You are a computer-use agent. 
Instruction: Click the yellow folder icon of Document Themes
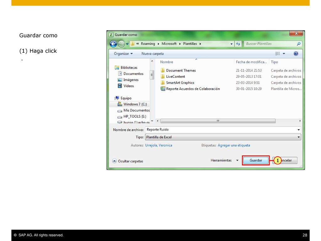163,70
